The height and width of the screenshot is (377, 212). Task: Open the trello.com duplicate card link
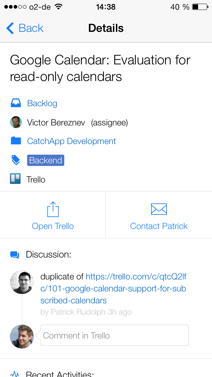[113, 288]
